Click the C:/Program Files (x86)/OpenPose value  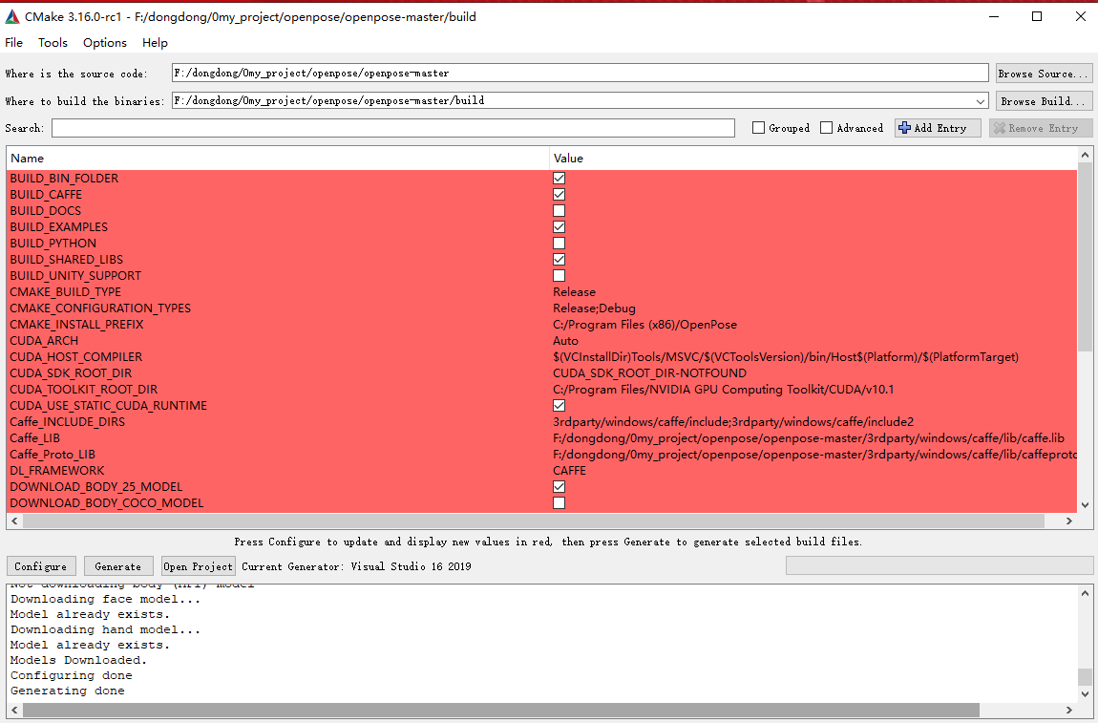point(644,325)
